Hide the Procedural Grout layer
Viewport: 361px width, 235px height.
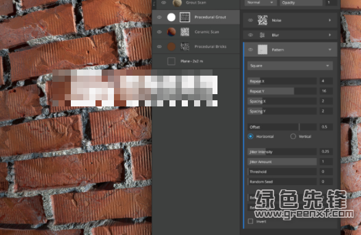[x=159, y=17]
